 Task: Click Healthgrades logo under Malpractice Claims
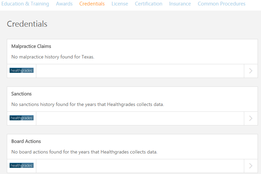click(22, 71)
